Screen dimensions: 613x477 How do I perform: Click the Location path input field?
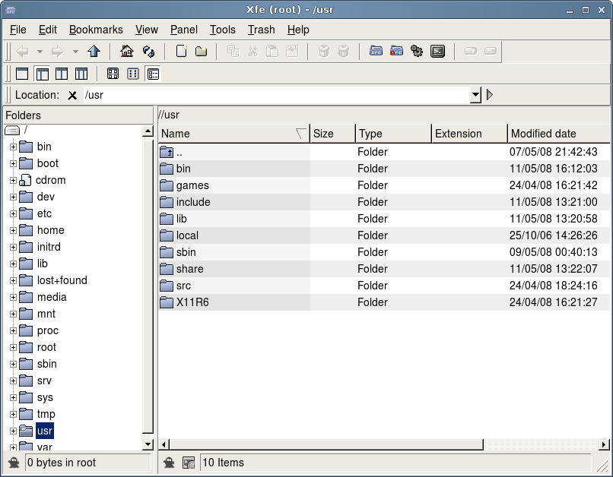point(277,95)
